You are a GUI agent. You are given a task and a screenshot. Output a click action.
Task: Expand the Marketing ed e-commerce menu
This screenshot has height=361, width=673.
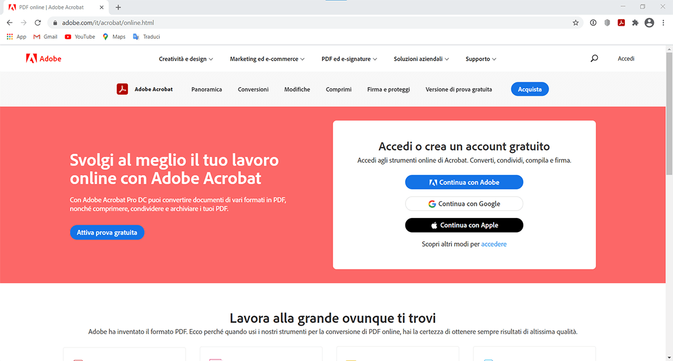tap(268, 59)
